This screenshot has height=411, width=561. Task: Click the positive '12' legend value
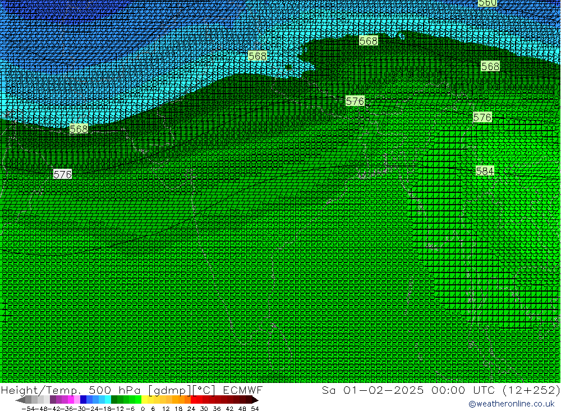(x=165, y=409)
